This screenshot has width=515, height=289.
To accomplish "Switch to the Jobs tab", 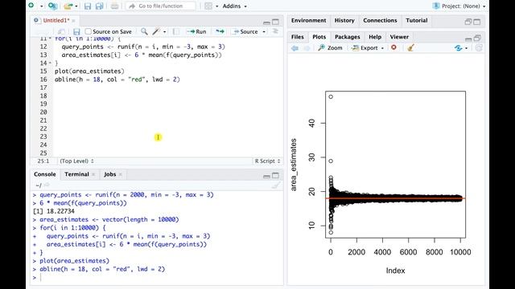I will tap(110, 174).
